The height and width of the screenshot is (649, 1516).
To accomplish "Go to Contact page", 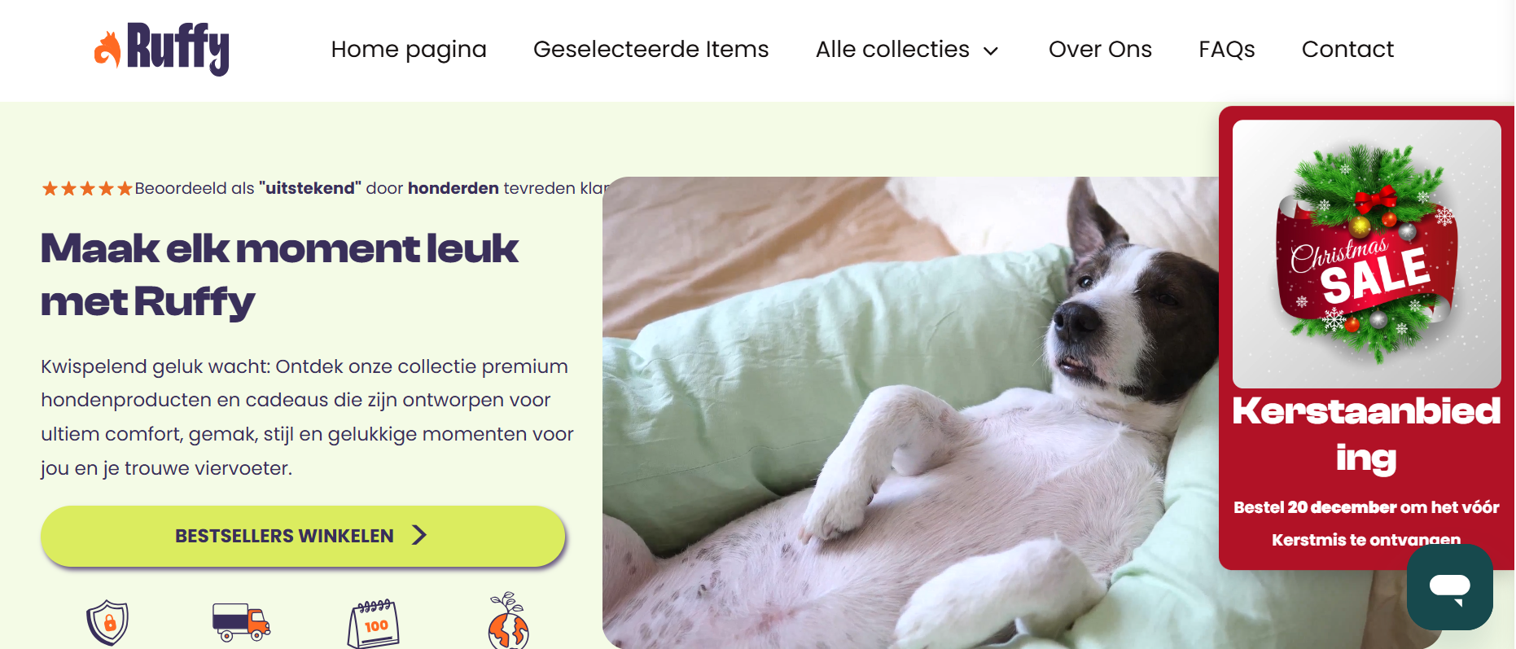I will (1347, 50).
